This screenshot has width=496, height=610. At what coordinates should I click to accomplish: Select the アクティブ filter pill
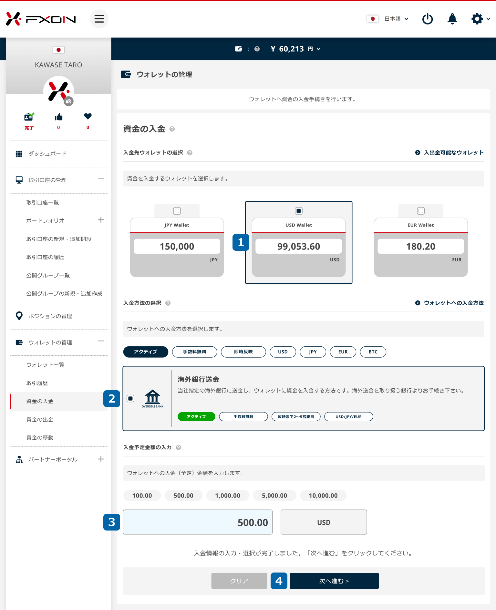click(x=146, y=352)
